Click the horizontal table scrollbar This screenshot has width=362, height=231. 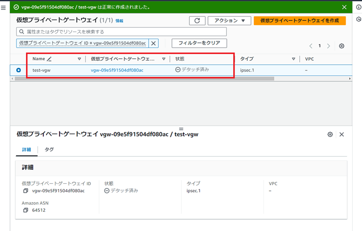pyautogui.click(x=145, y=78)
